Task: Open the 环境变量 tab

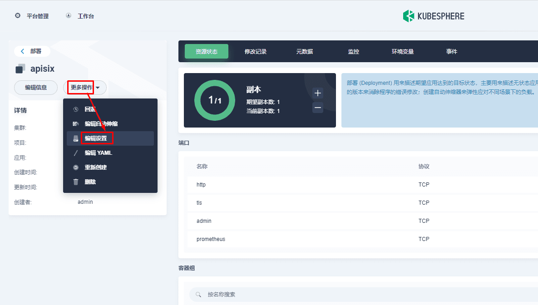Action: coord(403,51)
